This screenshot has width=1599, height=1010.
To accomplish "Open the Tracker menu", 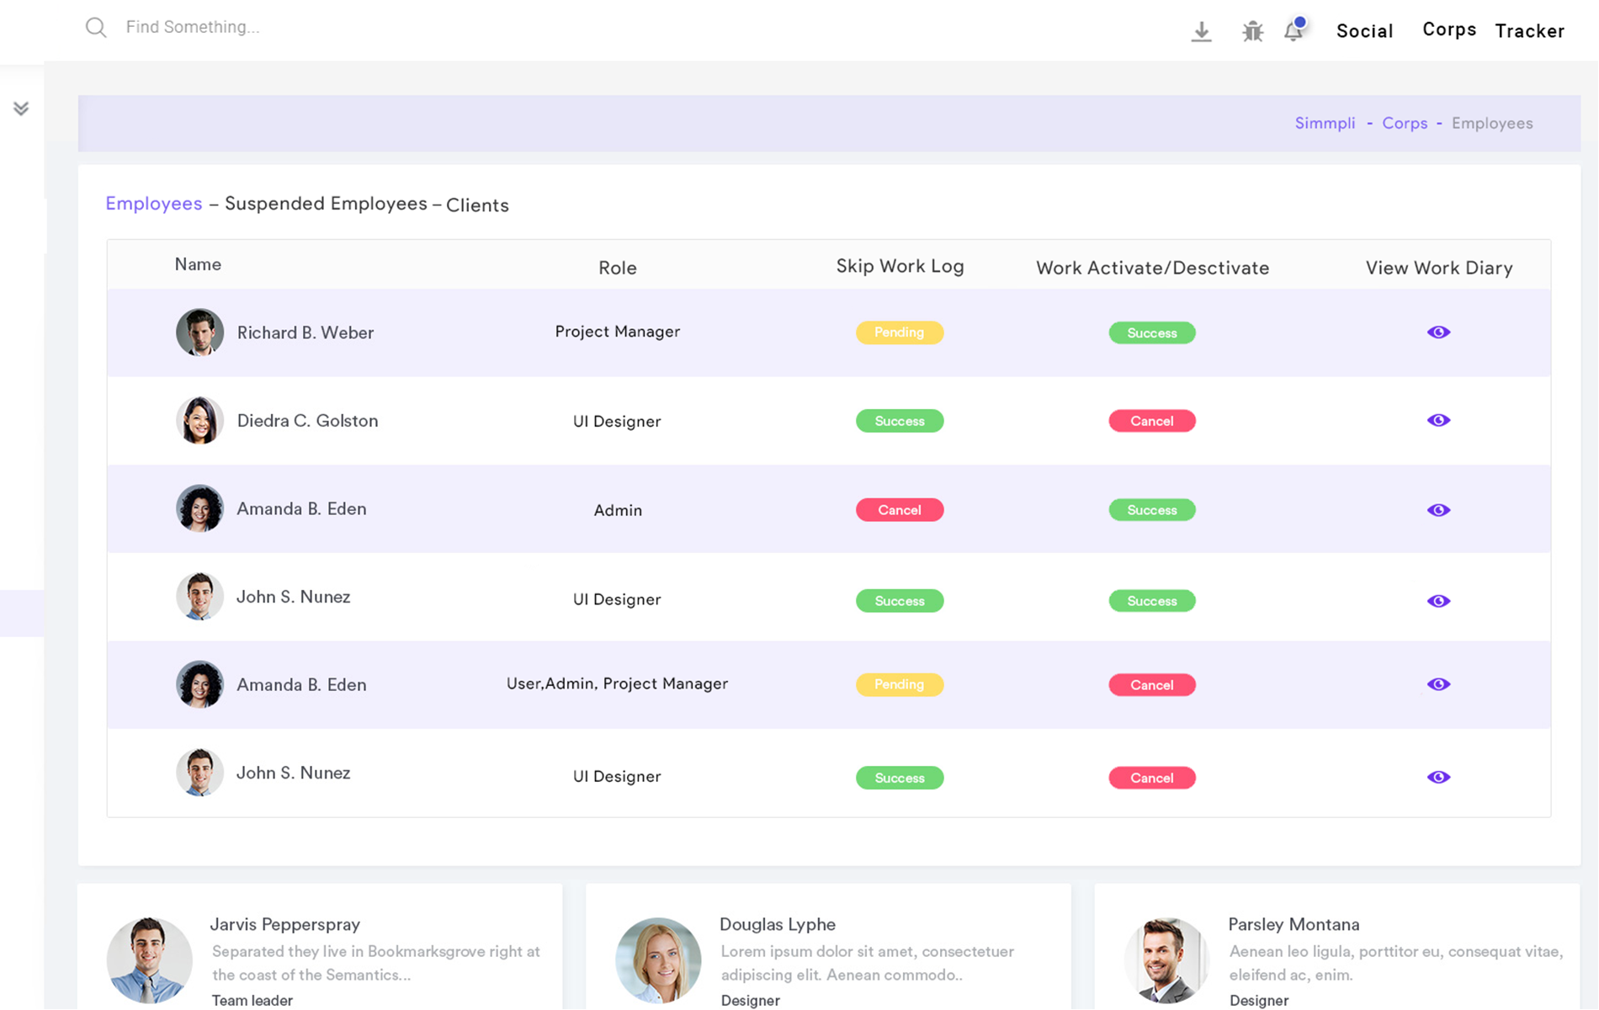I will (1529, 31).
